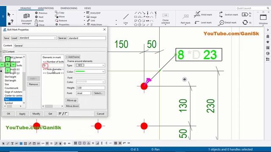The width and height of the screenshot is (271, 152).
Task: Add a Link from ribbon
Action: click(x=91, y=21)
